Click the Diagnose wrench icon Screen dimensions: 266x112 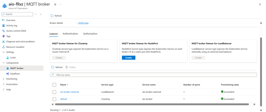coord(3,42)
